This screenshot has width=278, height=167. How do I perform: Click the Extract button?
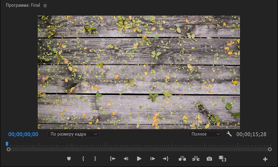(196, 159)
